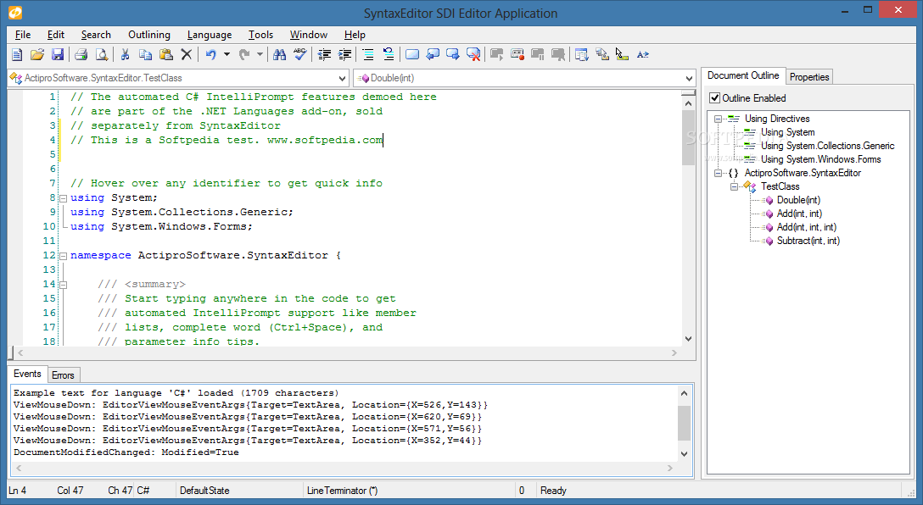The width and height of the screenshot is (923, 505).
Task: Clear bookmarks with the red X icon
Action: 473,55
